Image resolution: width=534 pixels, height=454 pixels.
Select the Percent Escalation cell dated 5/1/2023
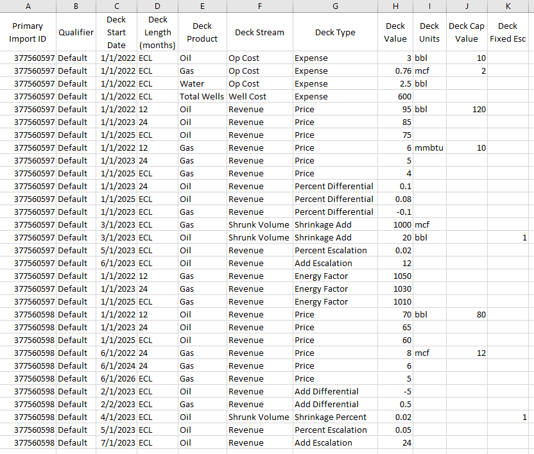[x=335, y=250]
